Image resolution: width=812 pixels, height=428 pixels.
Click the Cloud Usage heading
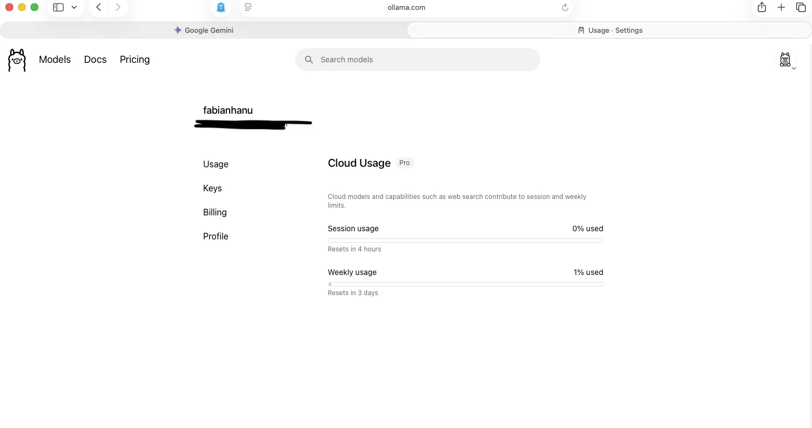359,163
